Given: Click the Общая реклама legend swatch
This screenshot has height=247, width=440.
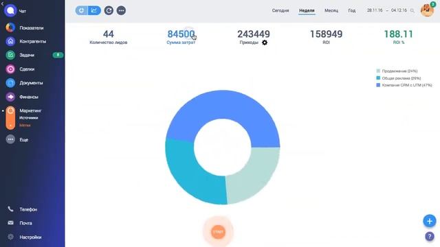Looking at the screenshot, I should (x=378, y=78).
